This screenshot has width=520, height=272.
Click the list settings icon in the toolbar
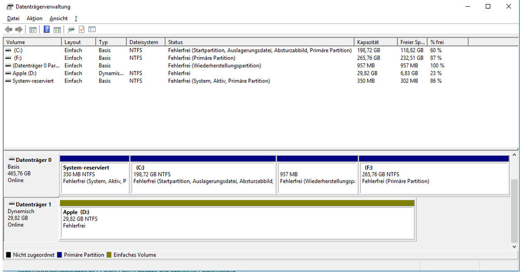(92, 30)
